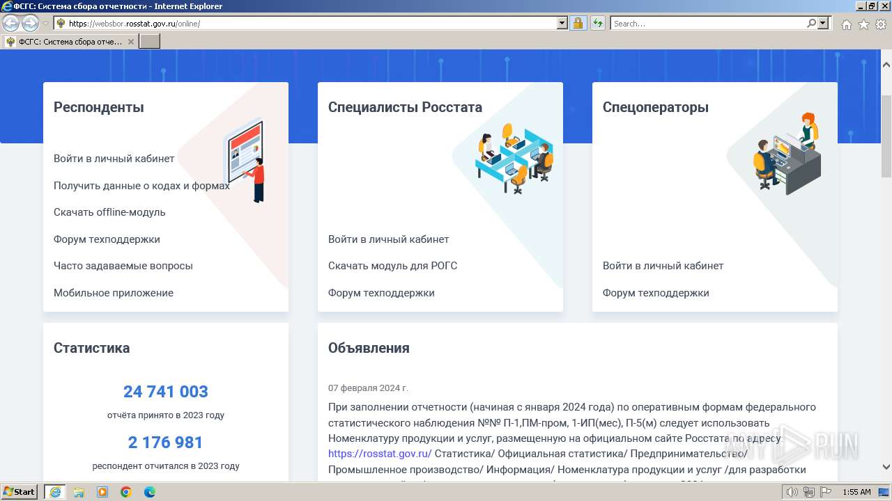Select the ФСГС: Система сбора отчетности tab
The width and height of the screenshot is (892, 501).
click(x=70, y=42)
